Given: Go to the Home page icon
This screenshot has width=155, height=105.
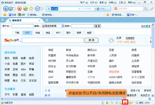Looking at the screenshot, I should click(31, 9).
